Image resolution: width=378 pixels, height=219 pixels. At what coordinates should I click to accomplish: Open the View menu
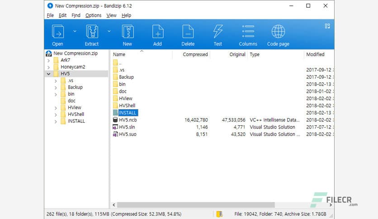[x=111, y=15]
